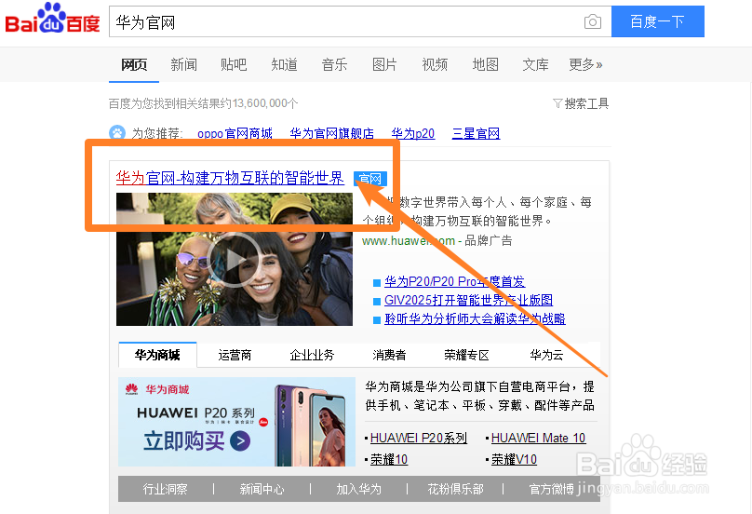Open camera image search icon
This screenshot has height=514, width=752.
(x=592, y=21)
